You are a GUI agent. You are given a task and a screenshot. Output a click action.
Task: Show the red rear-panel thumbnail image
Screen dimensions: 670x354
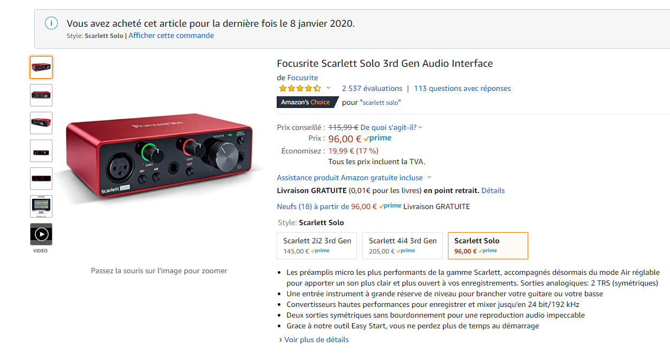(x=41, y=179)
